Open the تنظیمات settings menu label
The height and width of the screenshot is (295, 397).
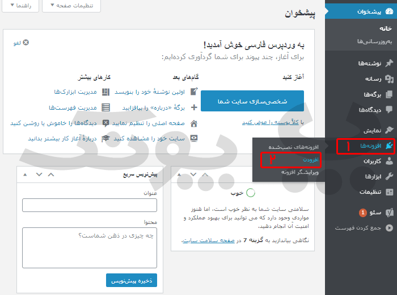pos(370,192)
